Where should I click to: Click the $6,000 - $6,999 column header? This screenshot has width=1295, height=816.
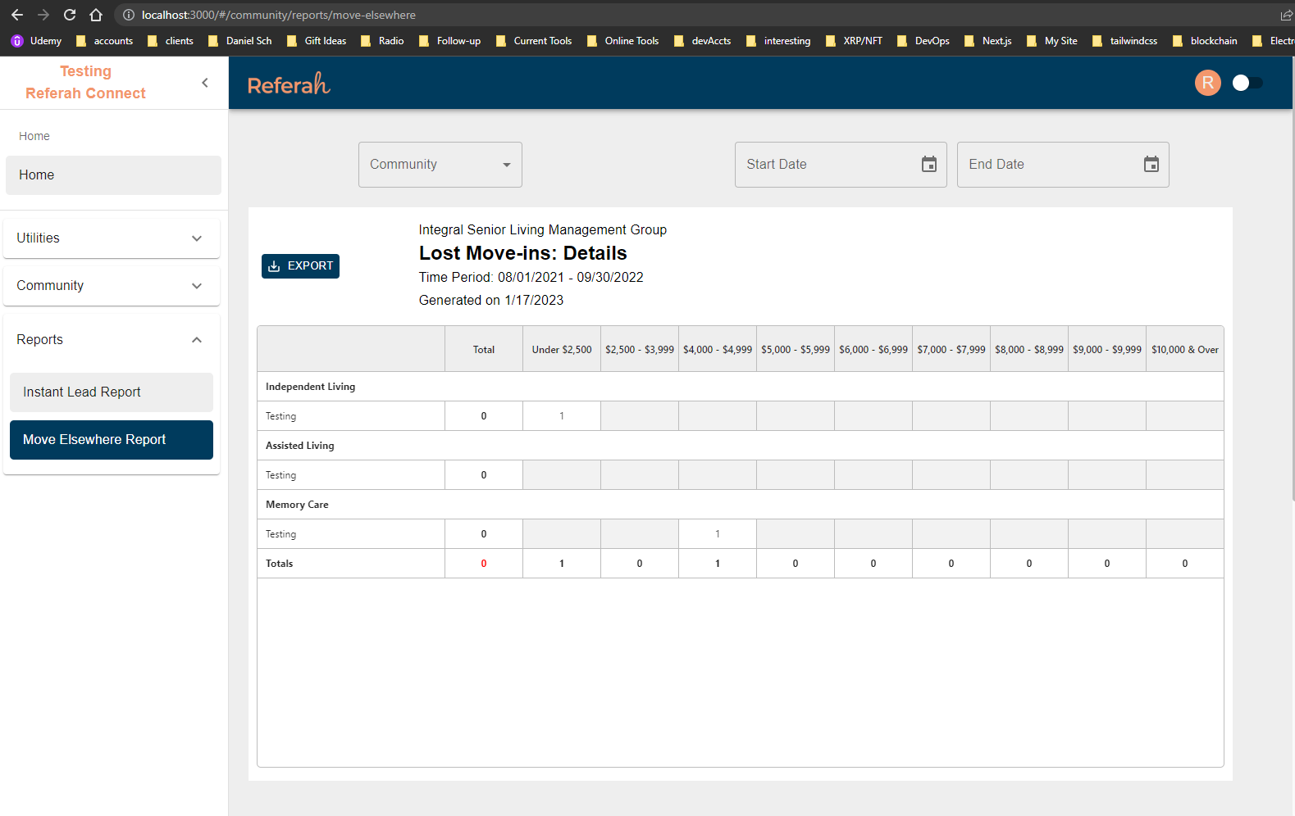[x=873, y=350]
